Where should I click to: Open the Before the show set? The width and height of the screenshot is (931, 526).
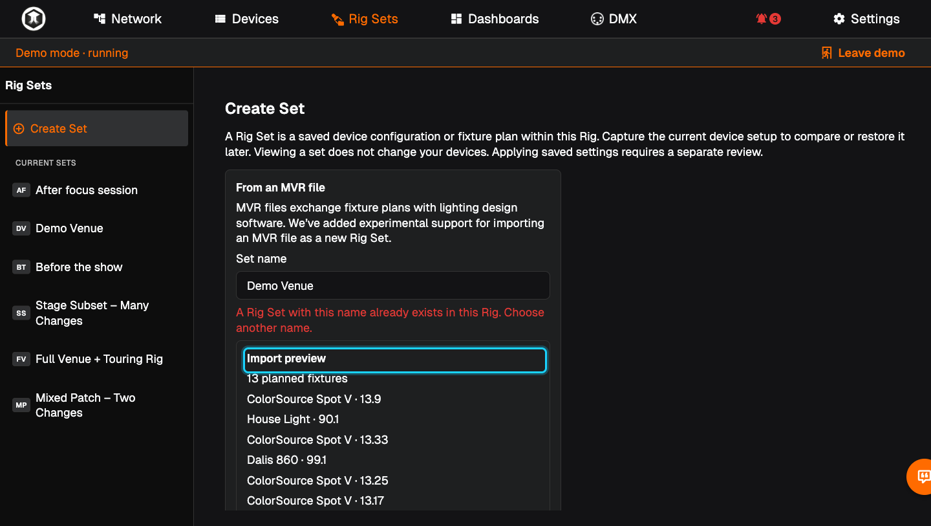coord(97,267)
